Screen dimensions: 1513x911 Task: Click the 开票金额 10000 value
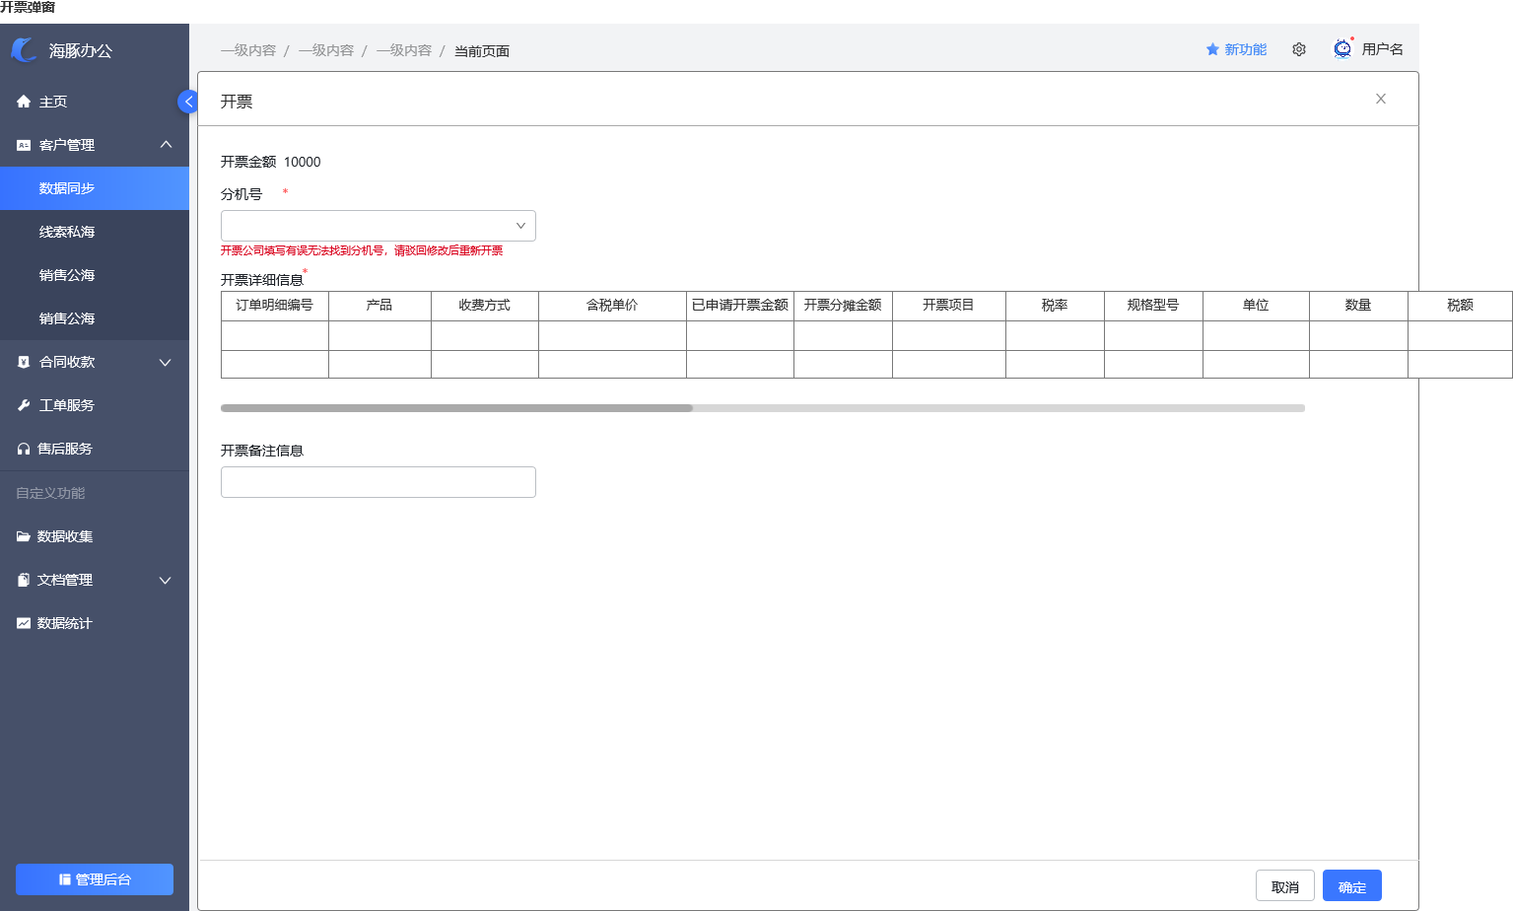pos(302,162)
